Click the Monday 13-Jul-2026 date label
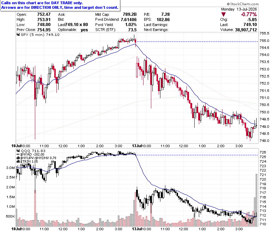Screen dimensions: 275x232 [x=239, y=9]
